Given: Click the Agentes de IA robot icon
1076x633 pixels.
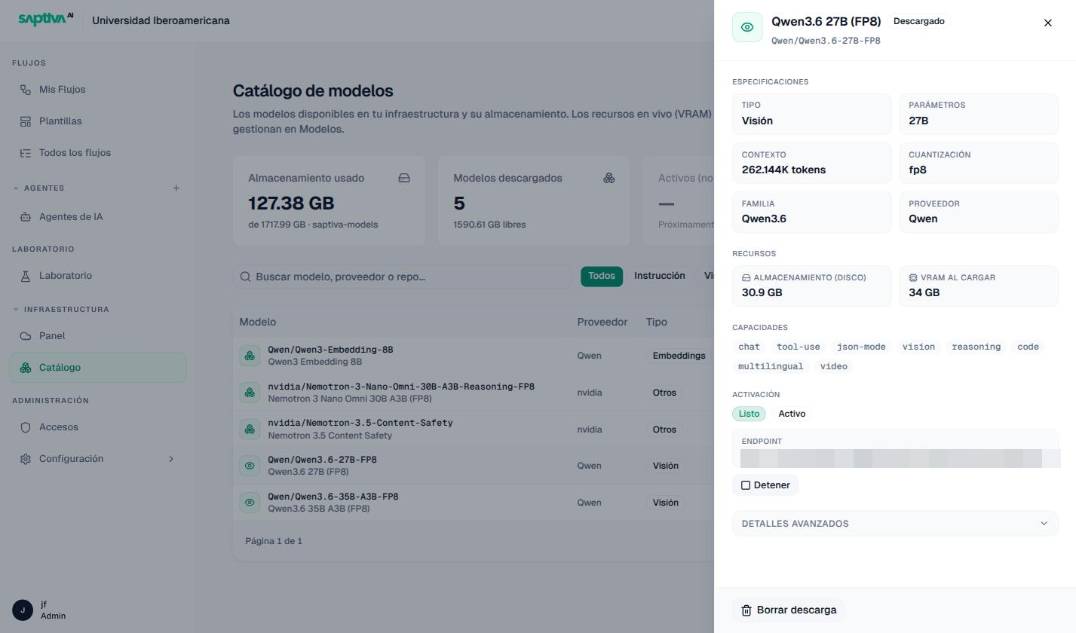Looking at the screenshot, I should (26, 217).
